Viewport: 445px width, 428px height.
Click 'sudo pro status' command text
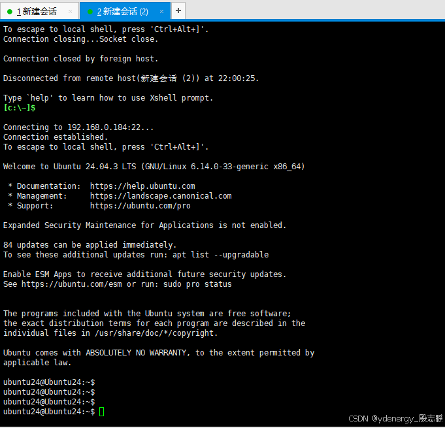coord(197,284)
